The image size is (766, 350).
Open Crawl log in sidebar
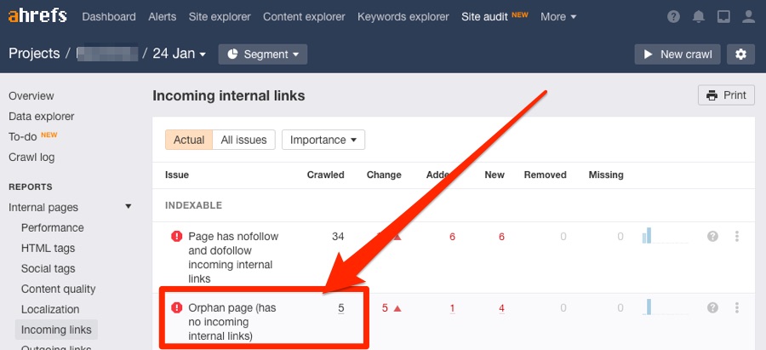[31, 158]
